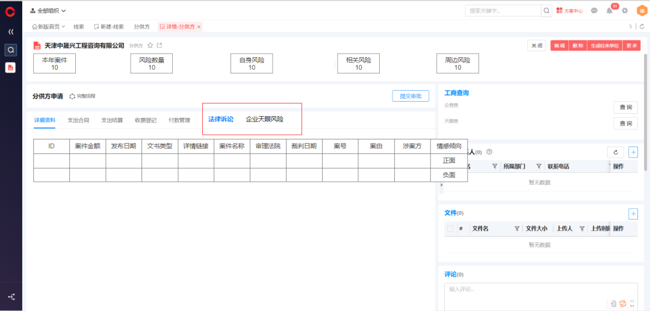This screenshot has width=650, height=311.
Task: Click the contacts help question mark icon
Action: (489, 152)
